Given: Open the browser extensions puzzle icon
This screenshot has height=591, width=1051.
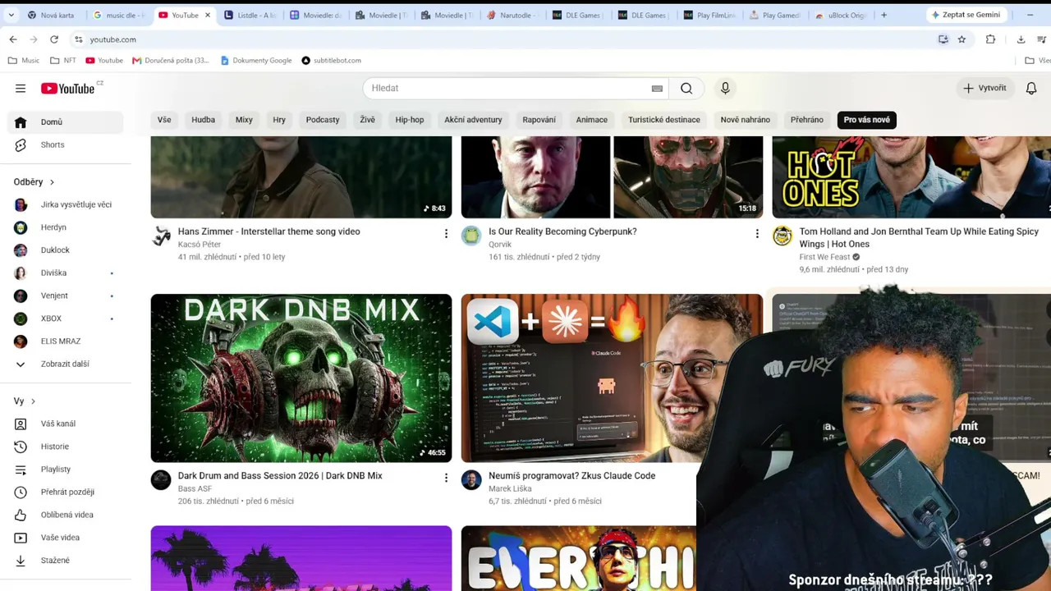Looking at the screenshot, I should [990, 39].
